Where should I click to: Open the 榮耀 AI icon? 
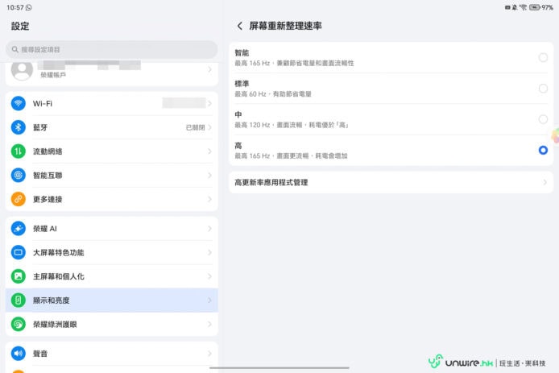coord(19,229)
